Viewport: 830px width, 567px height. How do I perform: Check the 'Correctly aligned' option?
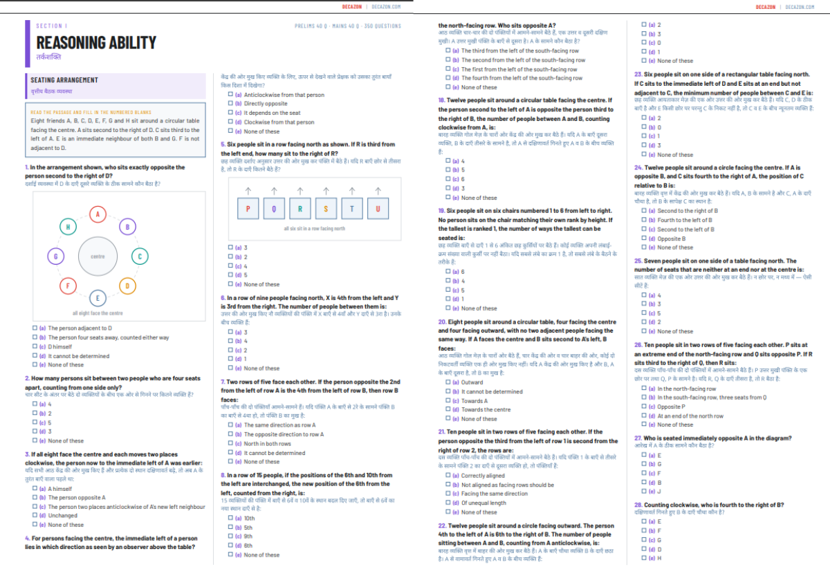[x=448, y=476]
